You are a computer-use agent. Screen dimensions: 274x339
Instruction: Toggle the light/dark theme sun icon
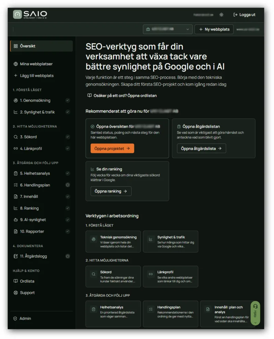[221, 15]
